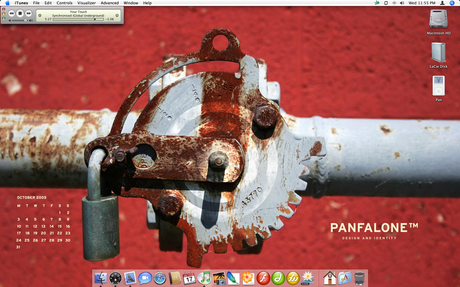Image resolution: width=460 pixels, height=287 pixels.
Task: Open the Address Book application
Action: coord(174,278)
